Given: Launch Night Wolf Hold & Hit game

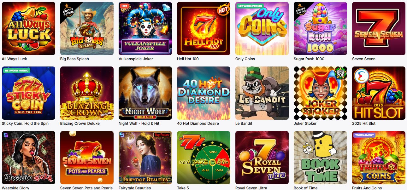Looking at the screenshot, I should pyautogui.click(x=145, y=93).
